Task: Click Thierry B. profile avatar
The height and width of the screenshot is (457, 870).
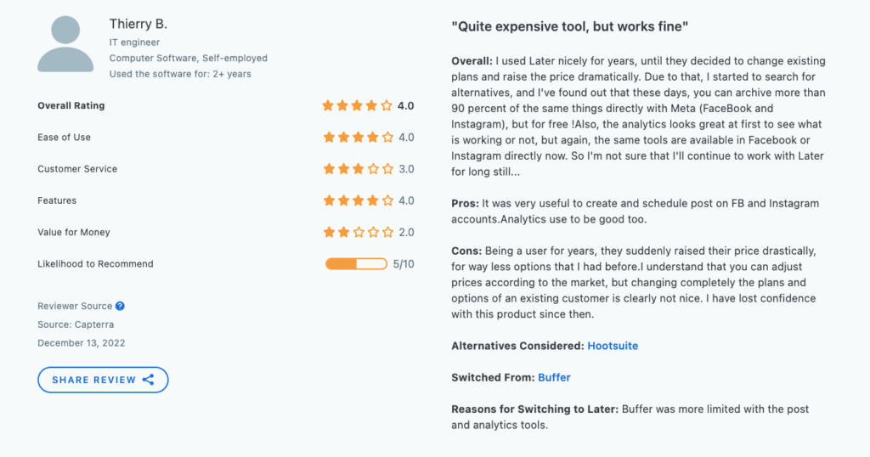Action: click(x=65, y=44)
